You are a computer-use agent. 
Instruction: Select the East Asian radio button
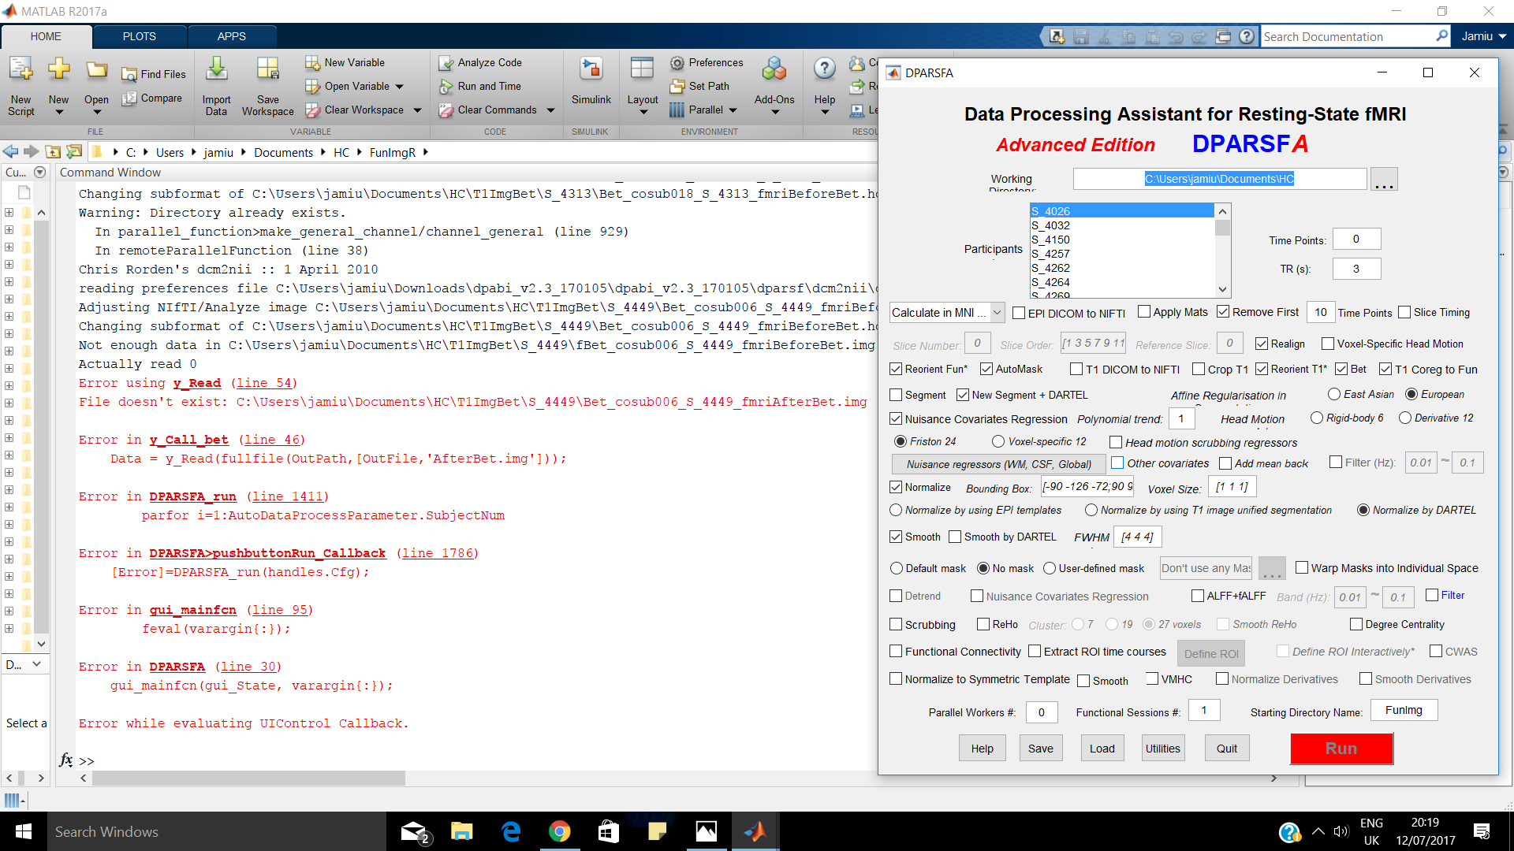click(x=1334, y=394)
